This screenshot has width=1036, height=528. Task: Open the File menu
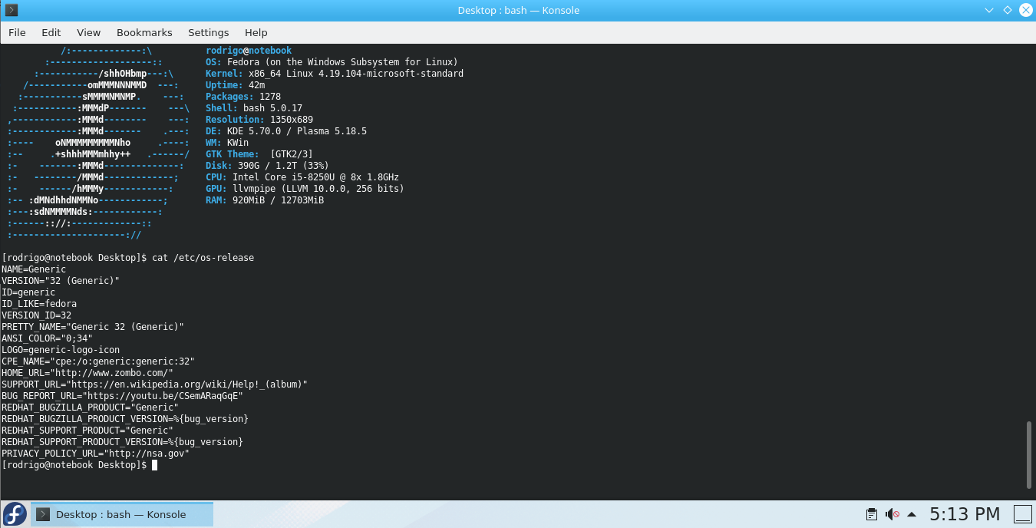[17, 32]
